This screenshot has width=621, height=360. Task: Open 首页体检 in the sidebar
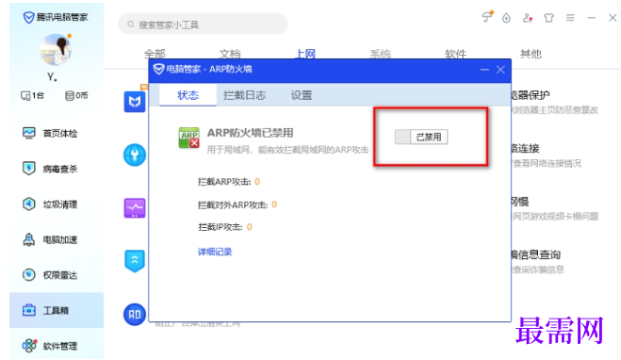(x=50, y=133)
